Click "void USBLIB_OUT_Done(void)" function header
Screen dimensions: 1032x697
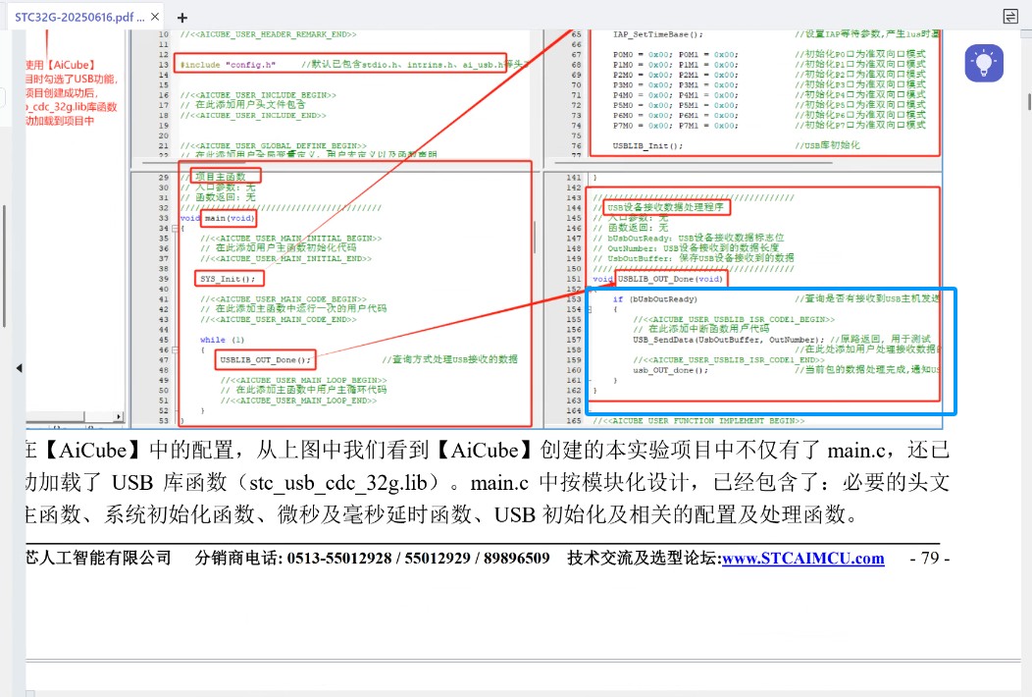point(657,279)
